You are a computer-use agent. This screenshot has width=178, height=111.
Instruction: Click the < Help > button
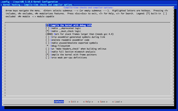pyautogui.click(x=88, y=102)
